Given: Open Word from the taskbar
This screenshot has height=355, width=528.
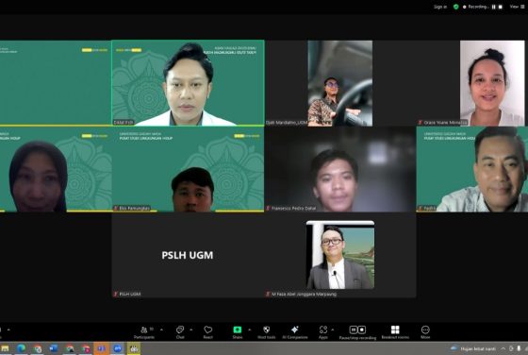Looking at the screenshot, I should [x=54, y=348].
